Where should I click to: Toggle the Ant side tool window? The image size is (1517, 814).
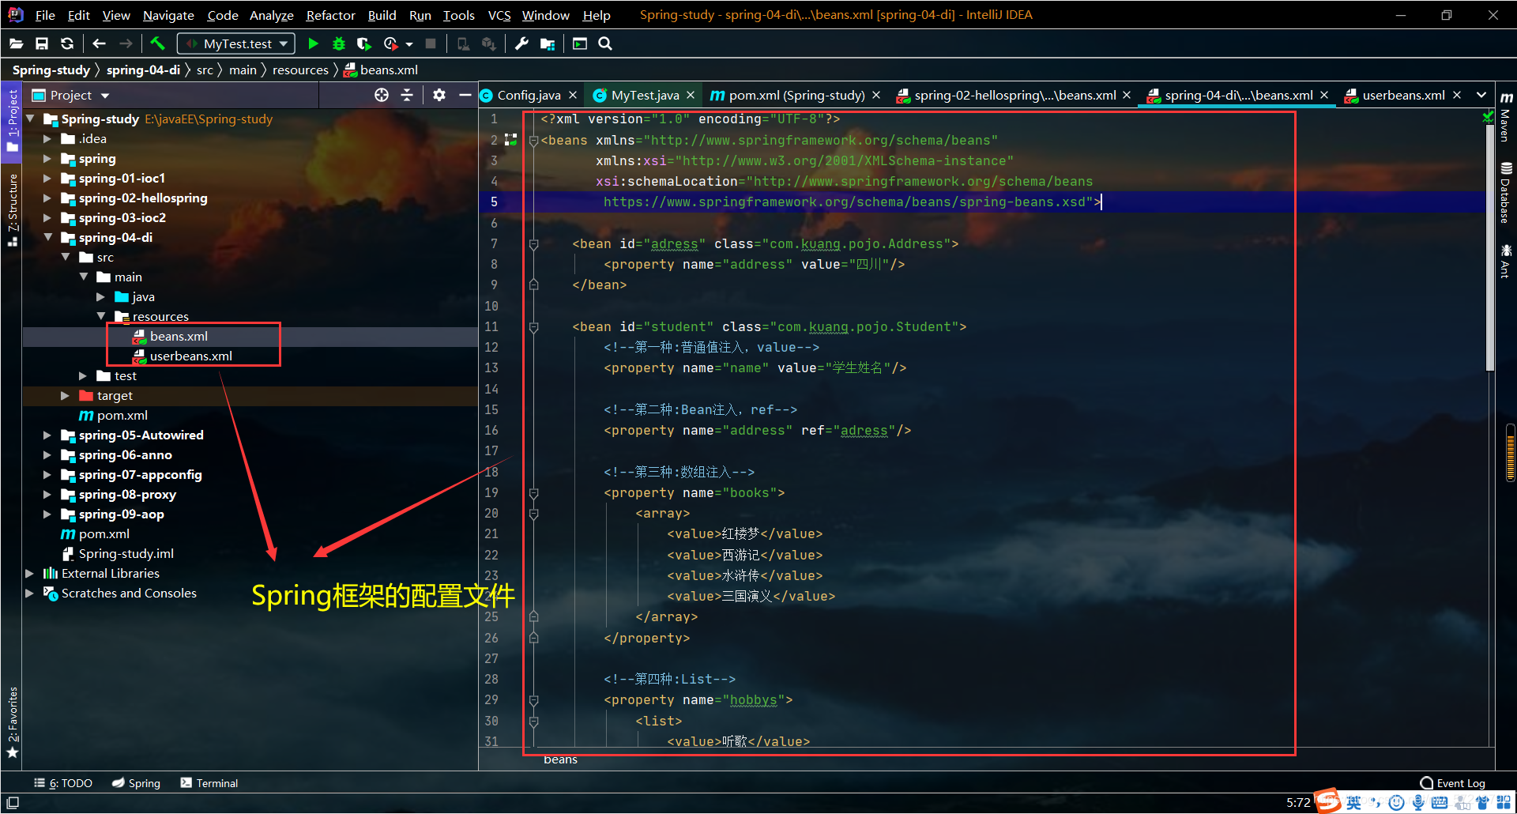[x=1506, y=261]
